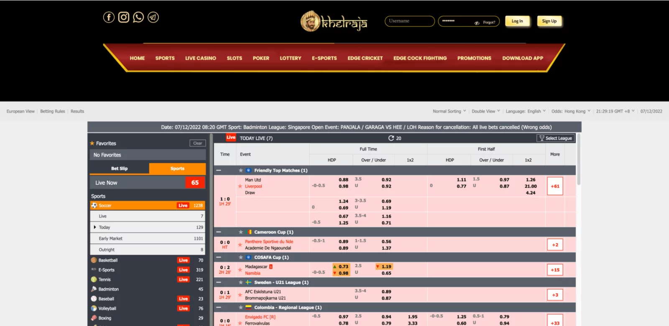The width and height of the screenshot is (669, 326).
Task: Click the Khelraja logo
Action: (334, 21)
